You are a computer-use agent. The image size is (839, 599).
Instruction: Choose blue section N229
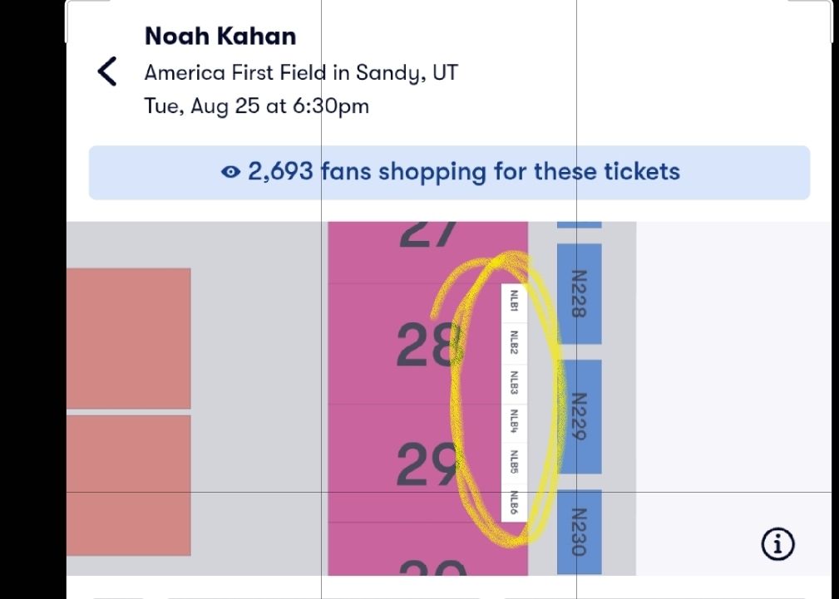click(579, 416)
